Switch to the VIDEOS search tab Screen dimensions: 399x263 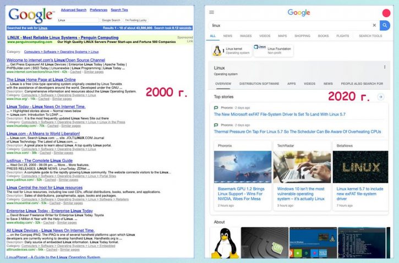click(265, 36)
